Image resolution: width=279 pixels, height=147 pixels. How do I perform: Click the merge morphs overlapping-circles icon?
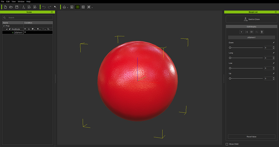coord(251,32)
